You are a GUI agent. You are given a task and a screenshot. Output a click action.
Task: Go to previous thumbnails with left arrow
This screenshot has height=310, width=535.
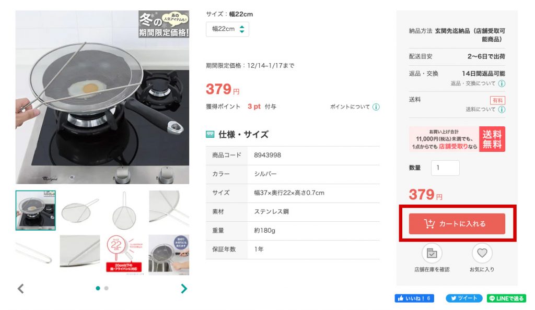[21, 289]
